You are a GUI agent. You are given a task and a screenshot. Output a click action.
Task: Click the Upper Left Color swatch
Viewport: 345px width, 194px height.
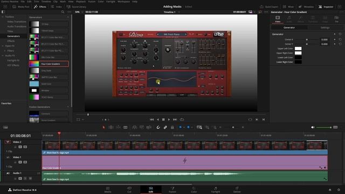click(x=298, y=48)
